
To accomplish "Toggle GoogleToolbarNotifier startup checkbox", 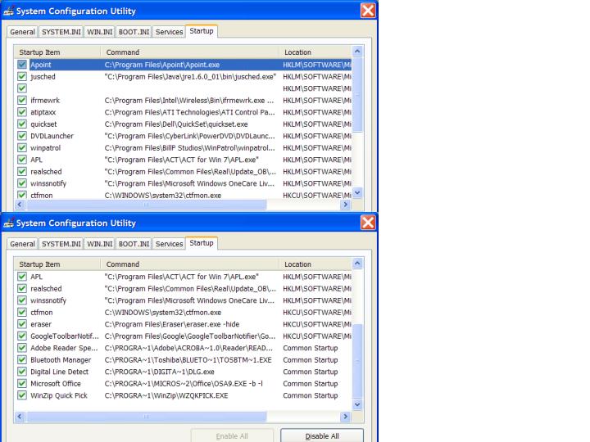I will click(22, 336).
